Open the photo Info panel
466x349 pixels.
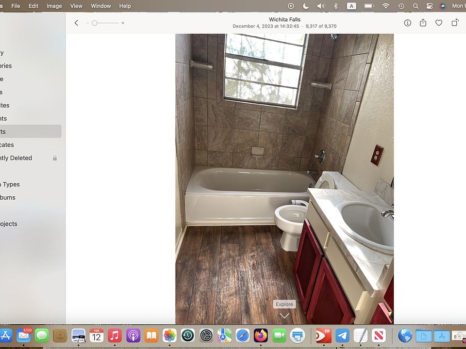pos(407,23)
